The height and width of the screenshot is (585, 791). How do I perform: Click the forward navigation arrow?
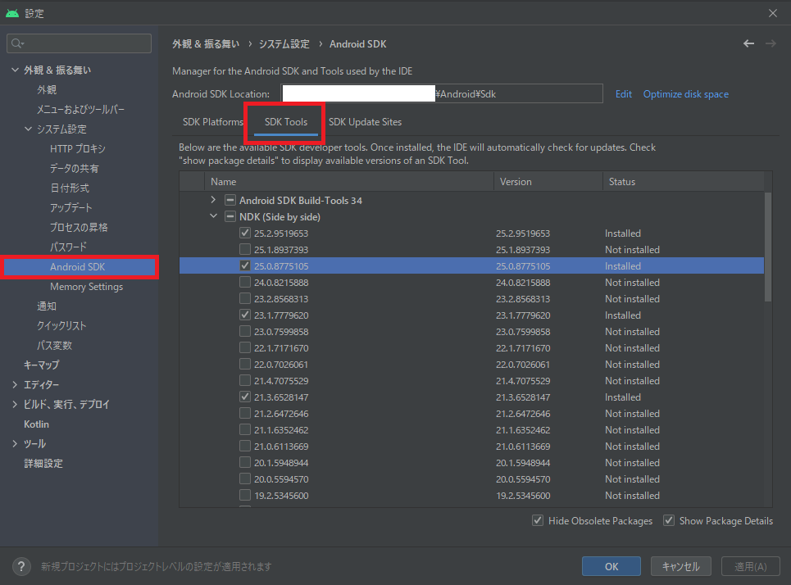click(x=771, y=44)
